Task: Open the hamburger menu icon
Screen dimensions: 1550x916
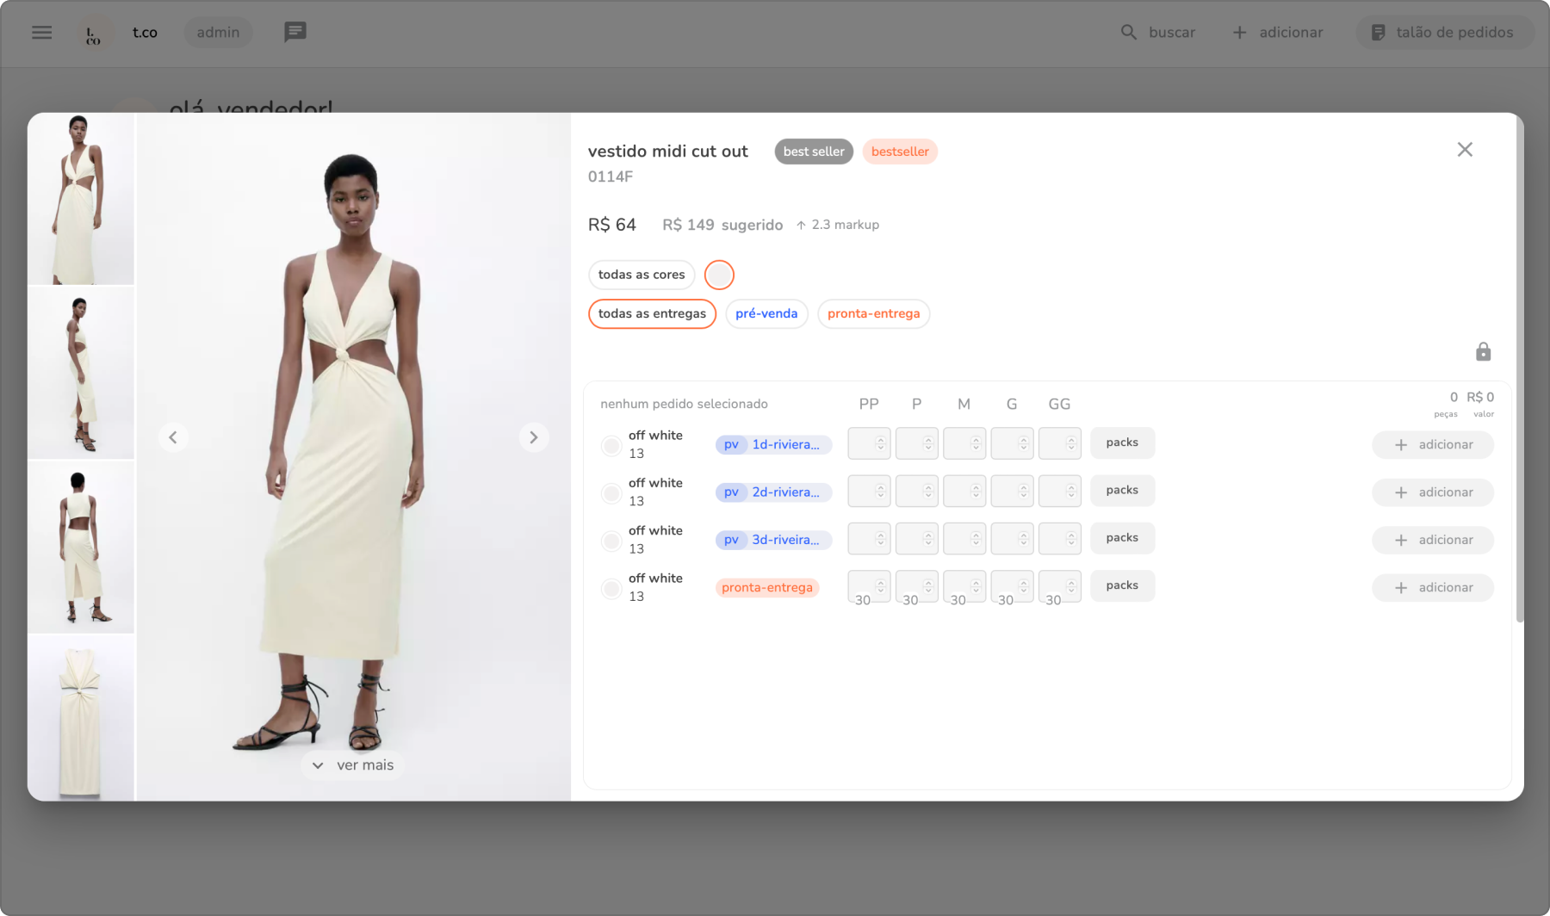Action: pyautogui.click(x=41, y=33)
